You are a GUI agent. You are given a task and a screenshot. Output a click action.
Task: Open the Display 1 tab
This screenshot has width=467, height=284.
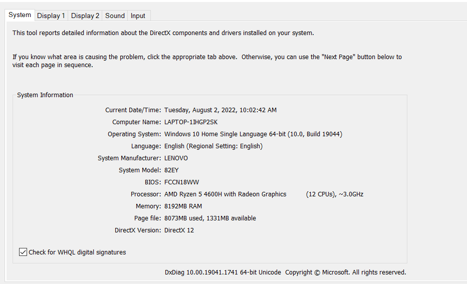tap(51, 16)
